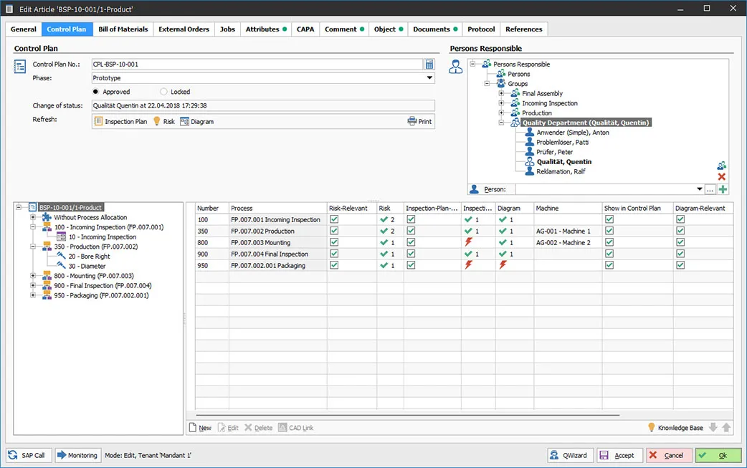Click the horizontal scrollbar under the process table
747x468 pixels.
407,415
